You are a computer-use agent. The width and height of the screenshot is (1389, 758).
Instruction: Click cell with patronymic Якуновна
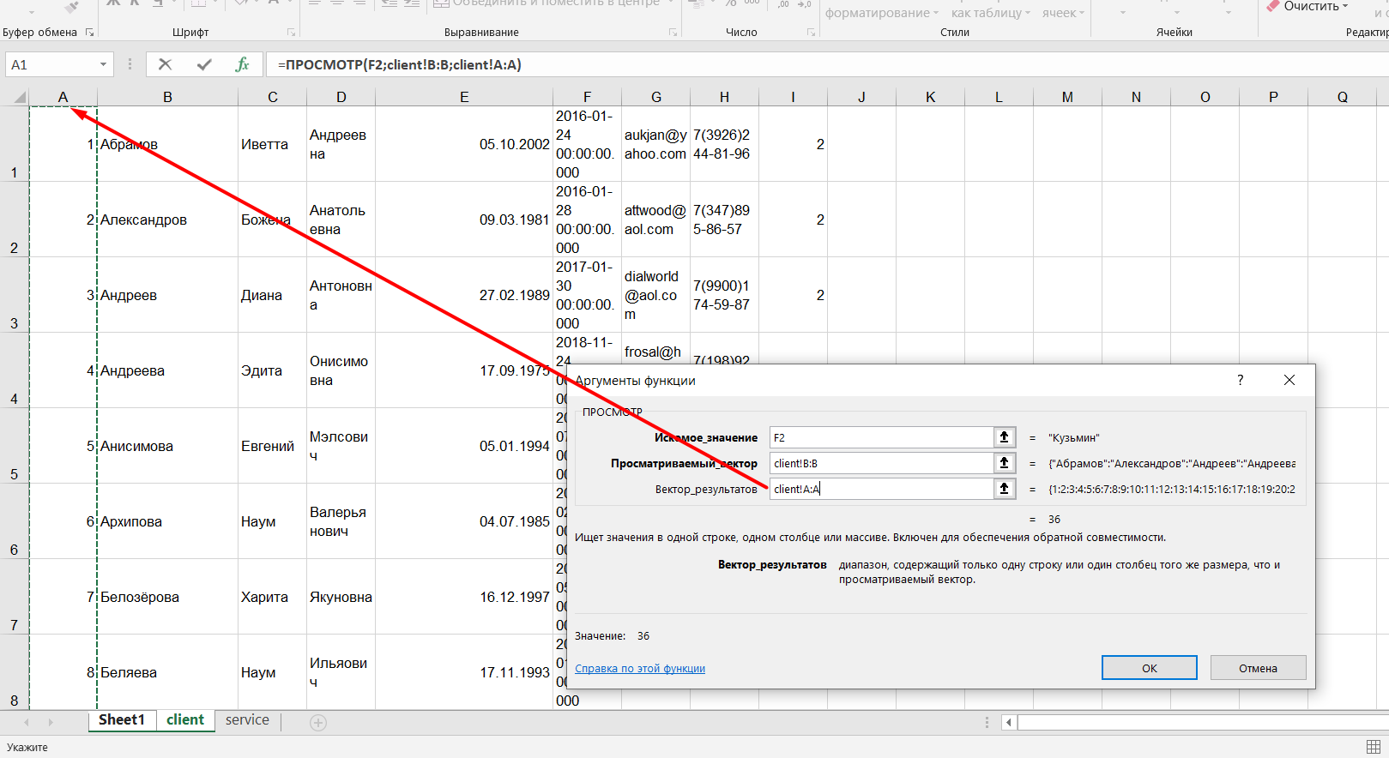pos(341,597)
